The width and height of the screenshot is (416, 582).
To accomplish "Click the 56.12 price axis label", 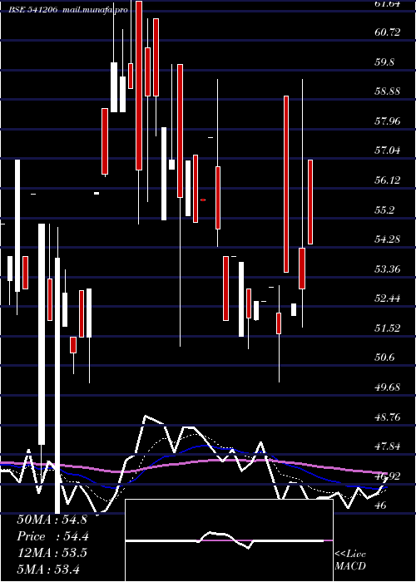I will [388, 180].
